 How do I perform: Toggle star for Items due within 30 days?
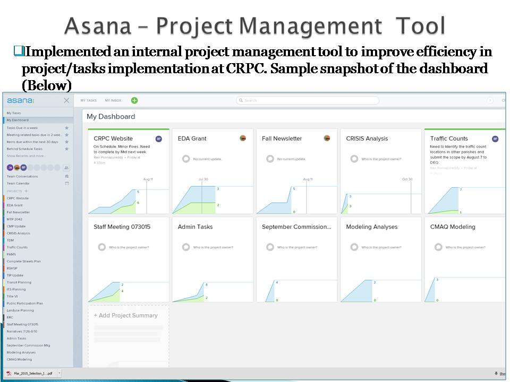pos(67,142)
